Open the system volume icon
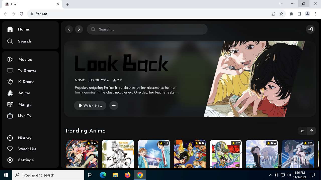 (x=289, y=175)
